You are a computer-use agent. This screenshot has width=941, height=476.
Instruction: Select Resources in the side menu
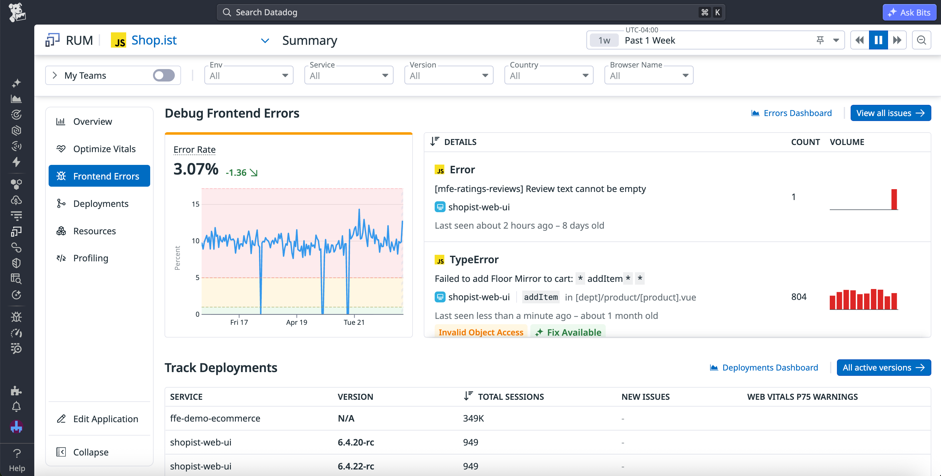(99, 231)
